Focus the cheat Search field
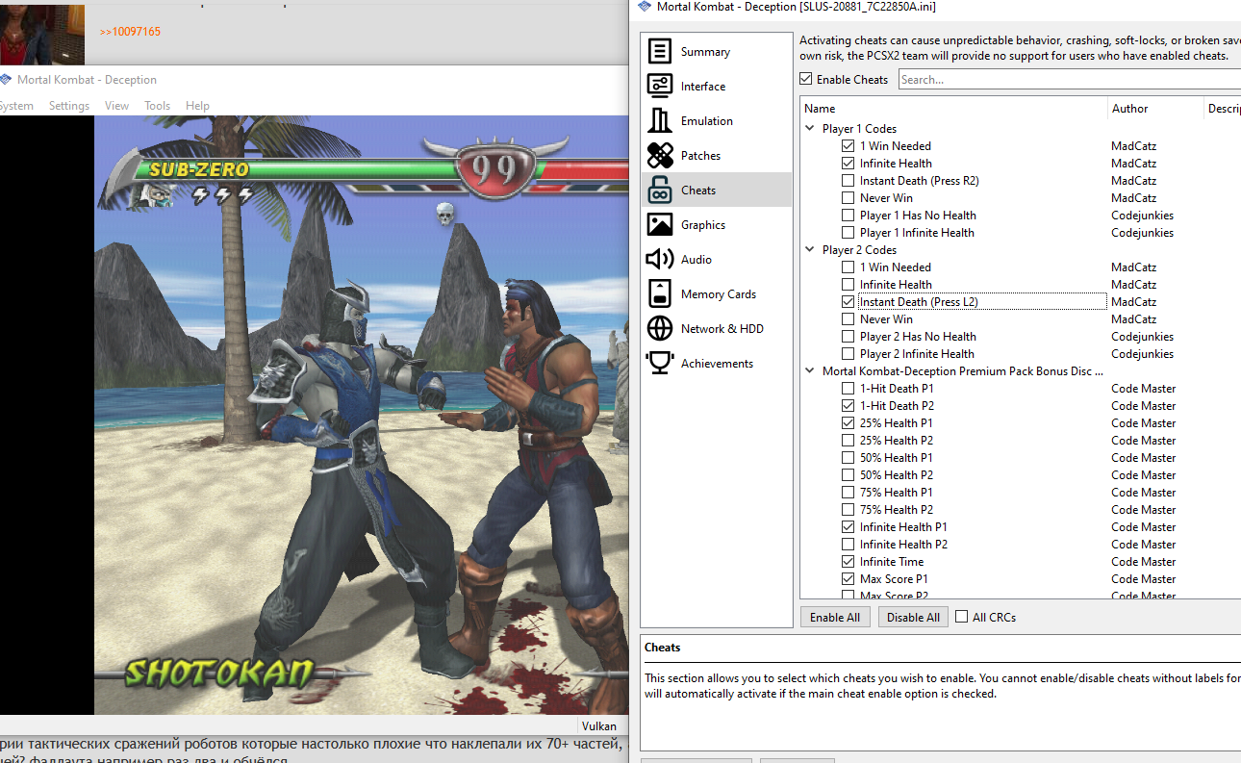The height and width of the screenshot is (763, 1241). tap(1070, 80)
